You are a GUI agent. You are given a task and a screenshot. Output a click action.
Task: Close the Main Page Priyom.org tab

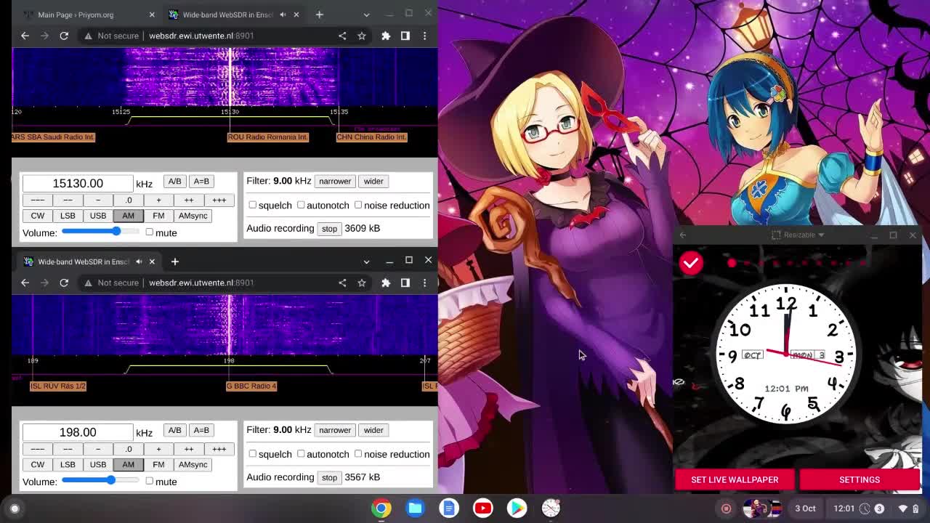pyautogui.click(x=152, y=15)
